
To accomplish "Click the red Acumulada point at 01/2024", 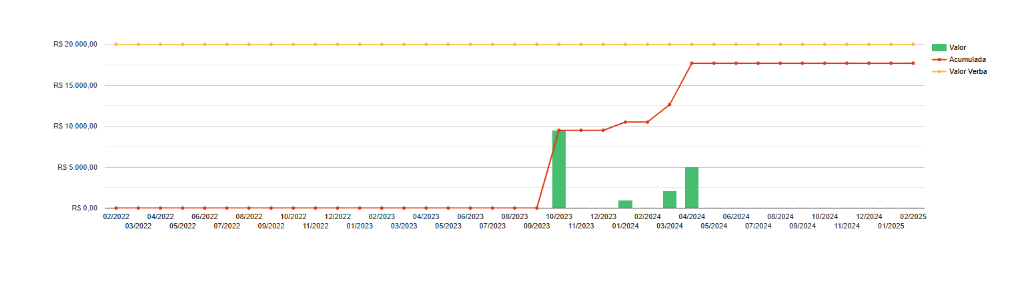I will (625, 122).
